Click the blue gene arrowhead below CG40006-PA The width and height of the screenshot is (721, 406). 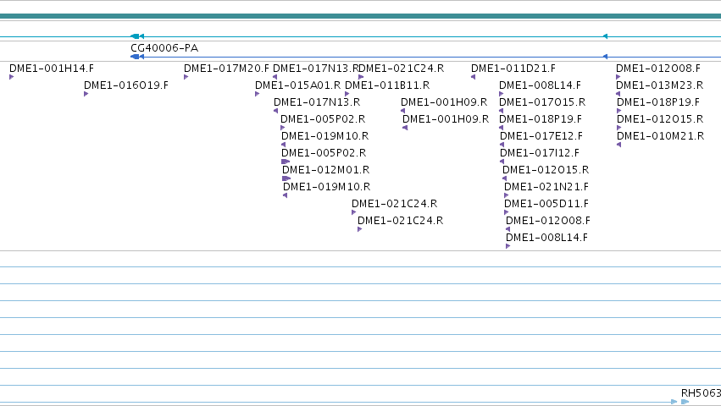[x=137, y=57]
